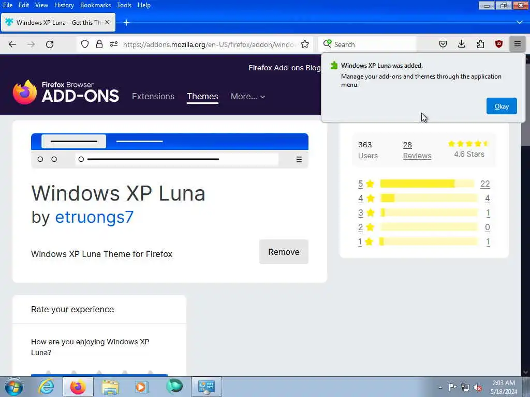The image size is (530, 397).
Task: Click the network tray icon
Action: tap(465, 387)
